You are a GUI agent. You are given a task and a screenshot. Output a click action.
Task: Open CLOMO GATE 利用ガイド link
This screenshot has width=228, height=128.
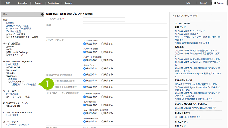click(x=187, y=117)
